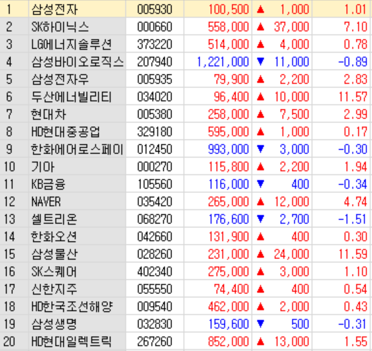
Task: Select the 삼성전자우 stock name
Action: click(x=60, y=79)
